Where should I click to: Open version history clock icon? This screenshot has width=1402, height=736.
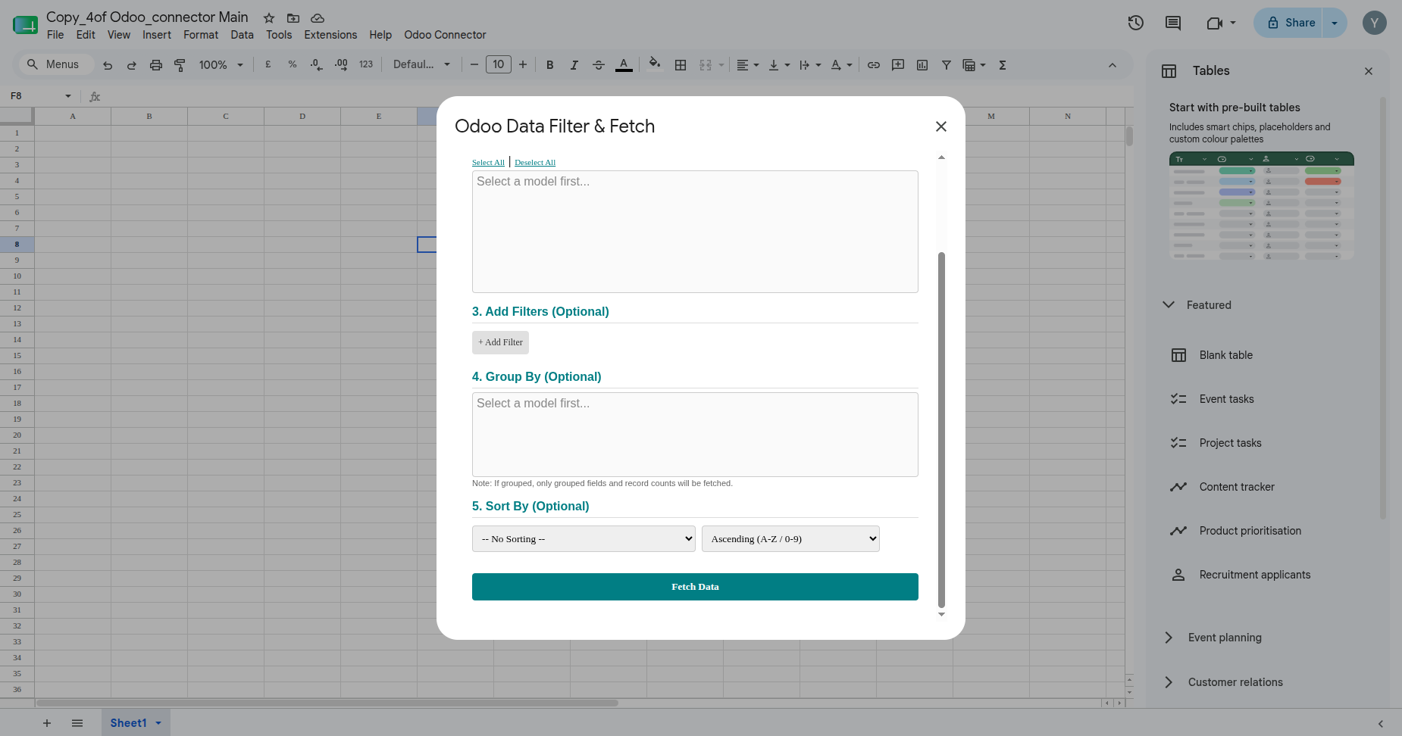(x=1135, y=23)
